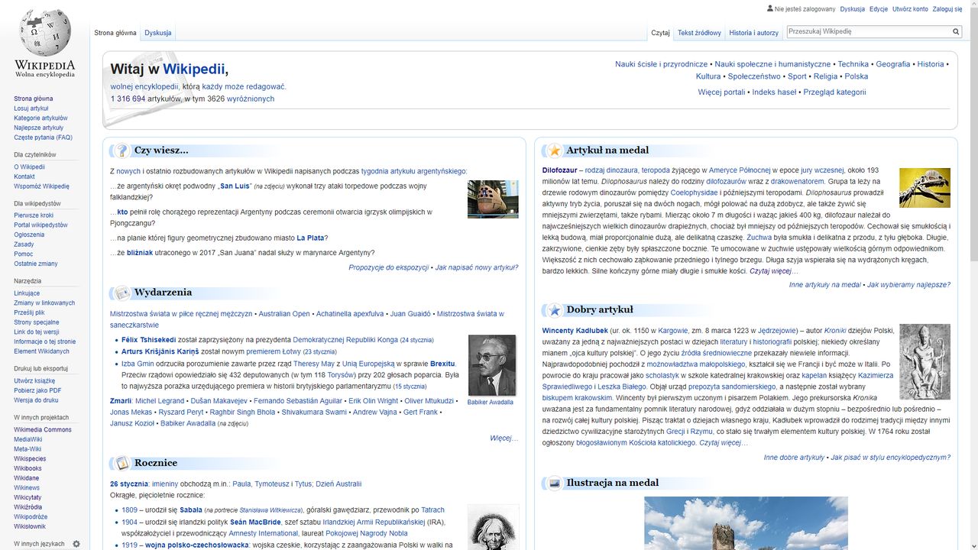The image size is (978, 550).
Task: Click 'Jak pisać w stylu encyklopedycznym?' link
Action: click(890, 458)
